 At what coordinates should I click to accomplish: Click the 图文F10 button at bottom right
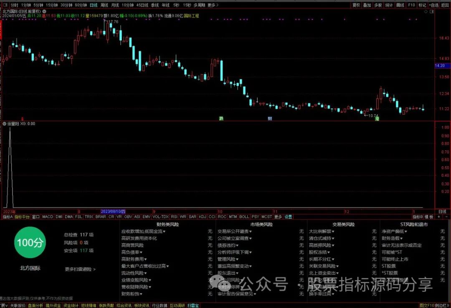coord(426,305)
